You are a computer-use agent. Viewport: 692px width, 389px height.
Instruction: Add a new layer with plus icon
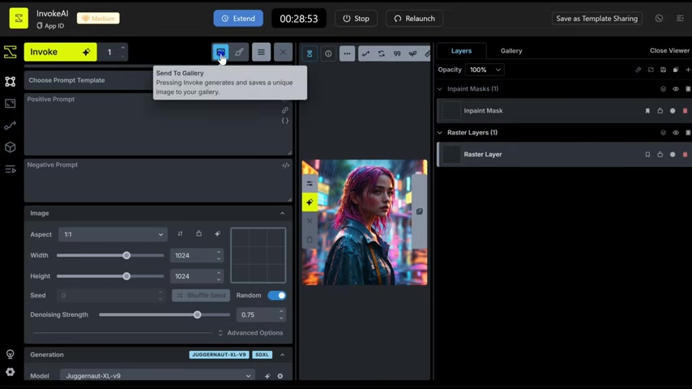tap(688, 70)
